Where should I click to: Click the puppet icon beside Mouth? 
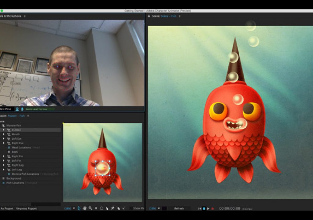coord(9,134)
